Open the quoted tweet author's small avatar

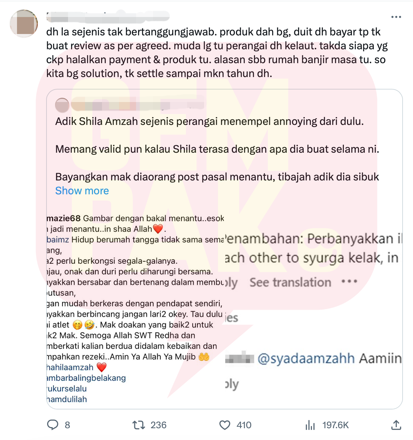62,105
